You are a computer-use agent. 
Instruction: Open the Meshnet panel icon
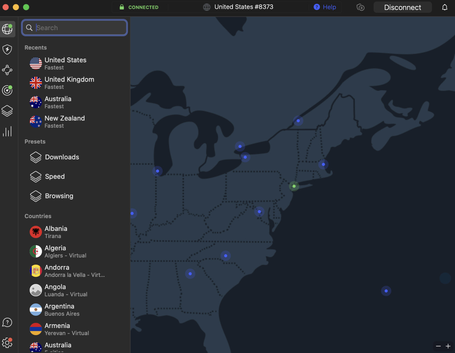(8, 70)
